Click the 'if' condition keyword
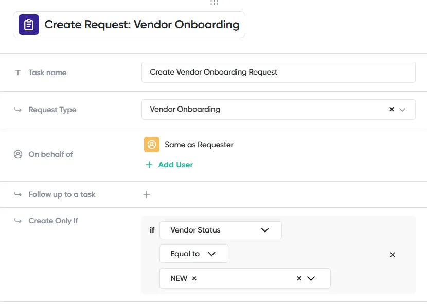This screenshot has width=427, height=304. 152,230
